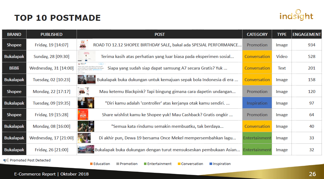The image size is (324, 179).
Task: Select Entertainment category cell in Friday 26 row
Action: coord(257,150)
